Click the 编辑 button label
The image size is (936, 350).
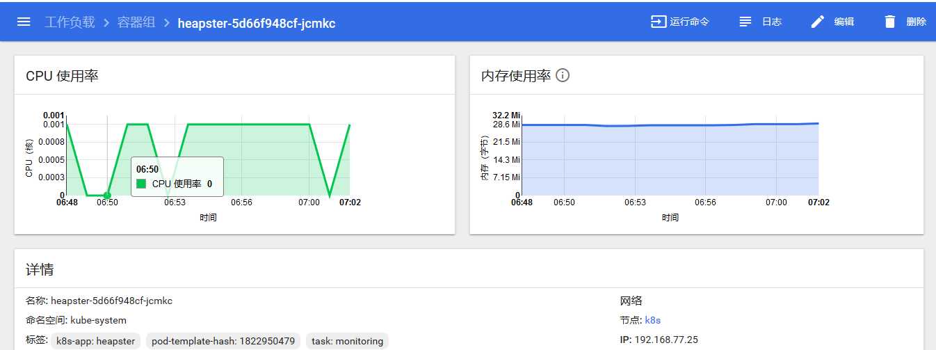[x=844, y=22]
